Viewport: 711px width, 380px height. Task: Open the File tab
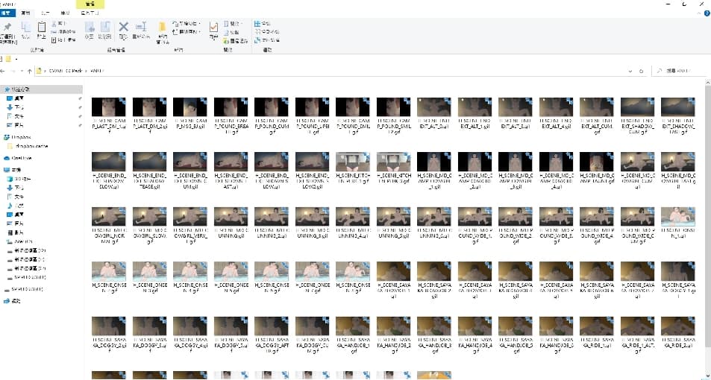7,13
